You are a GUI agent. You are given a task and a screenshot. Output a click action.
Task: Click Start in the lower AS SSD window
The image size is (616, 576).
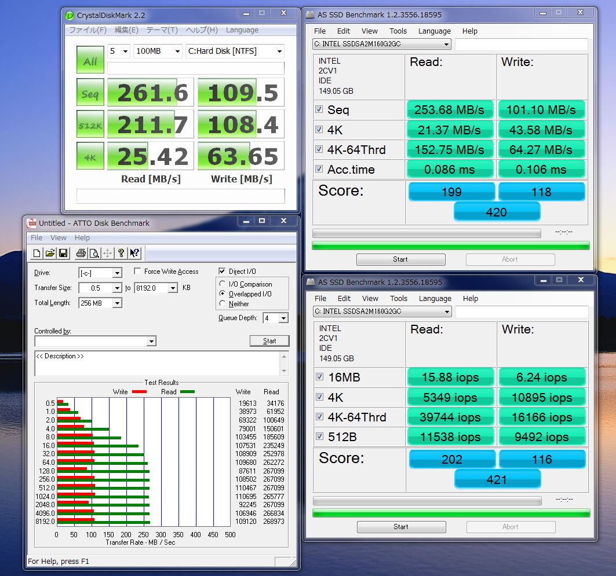(402, 527)
